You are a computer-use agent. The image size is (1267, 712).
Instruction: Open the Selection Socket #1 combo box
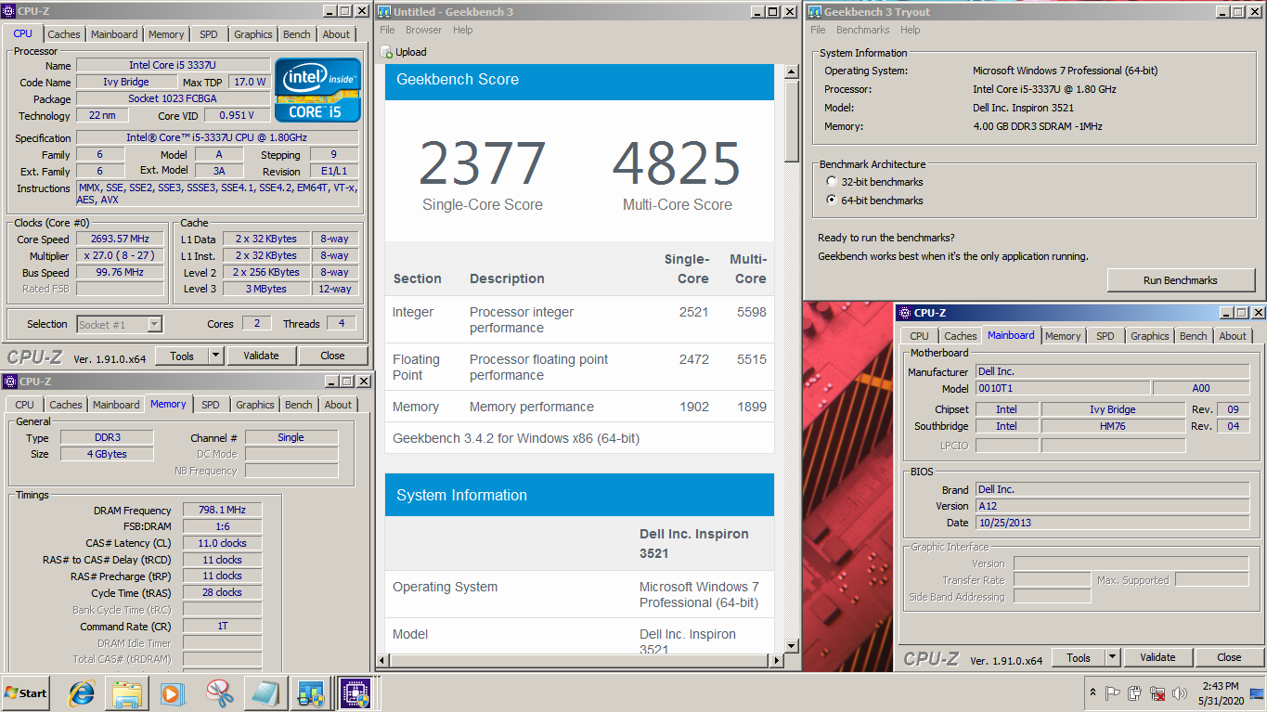pyautogui.click(x=120, y=324)
